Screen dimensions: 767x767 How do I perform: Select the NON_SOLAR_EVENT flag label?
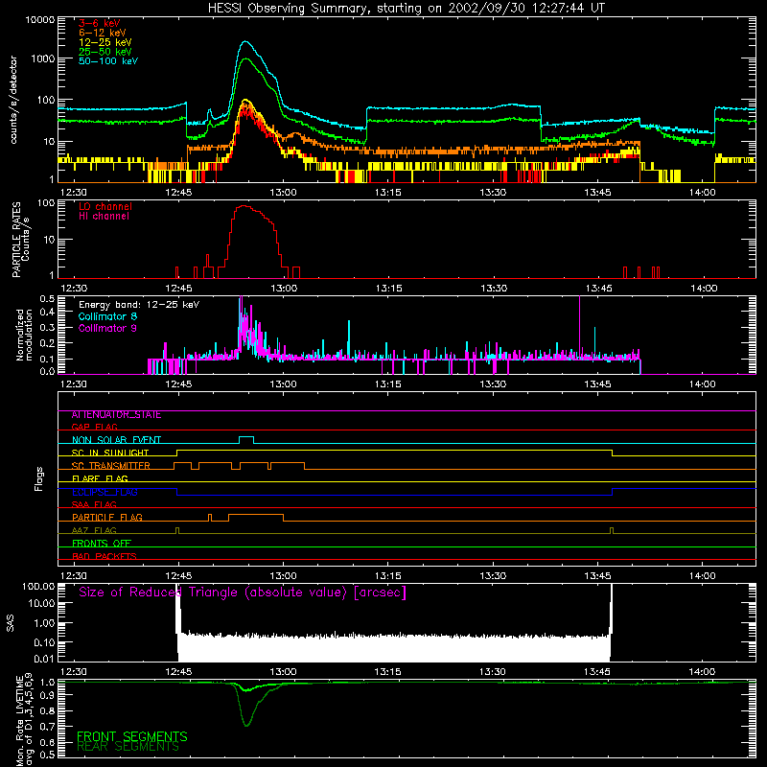pos(116,440)
